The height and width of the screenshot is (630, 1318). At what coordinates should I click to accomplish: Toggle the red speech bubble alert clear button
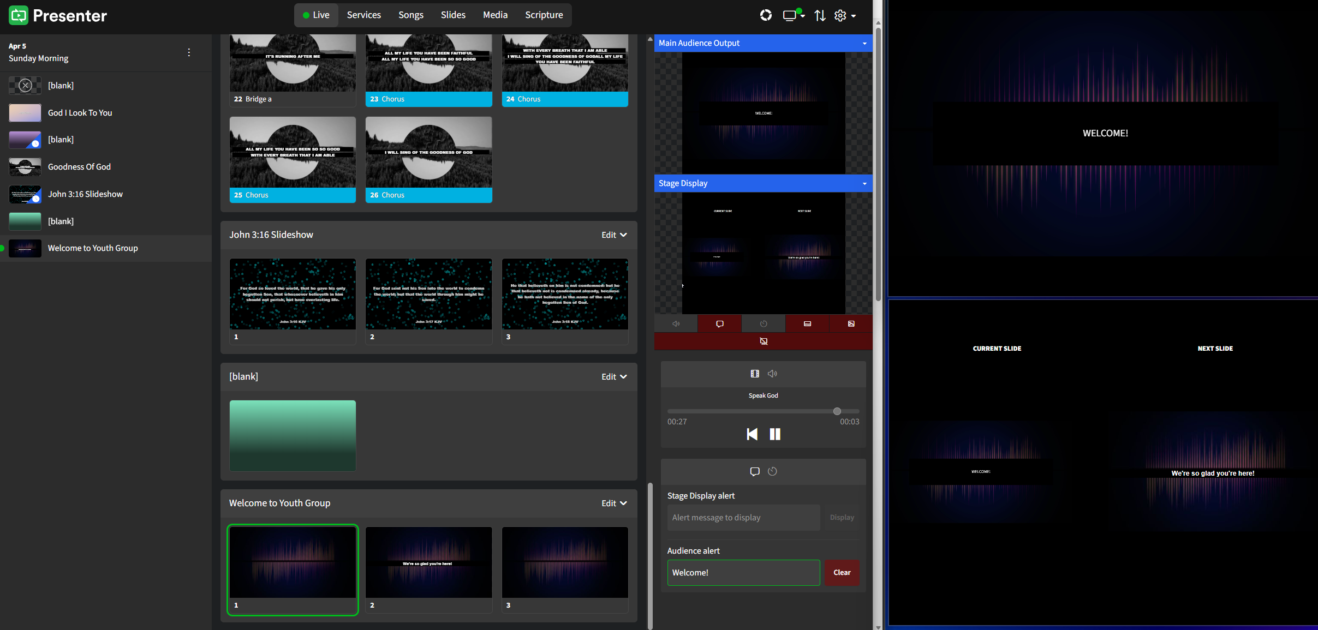[x=719, y=324]
